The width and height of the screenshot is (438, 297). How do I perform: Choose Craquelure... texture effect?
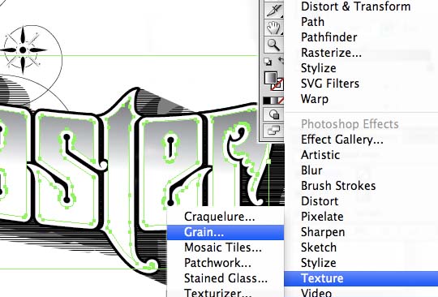219,217
